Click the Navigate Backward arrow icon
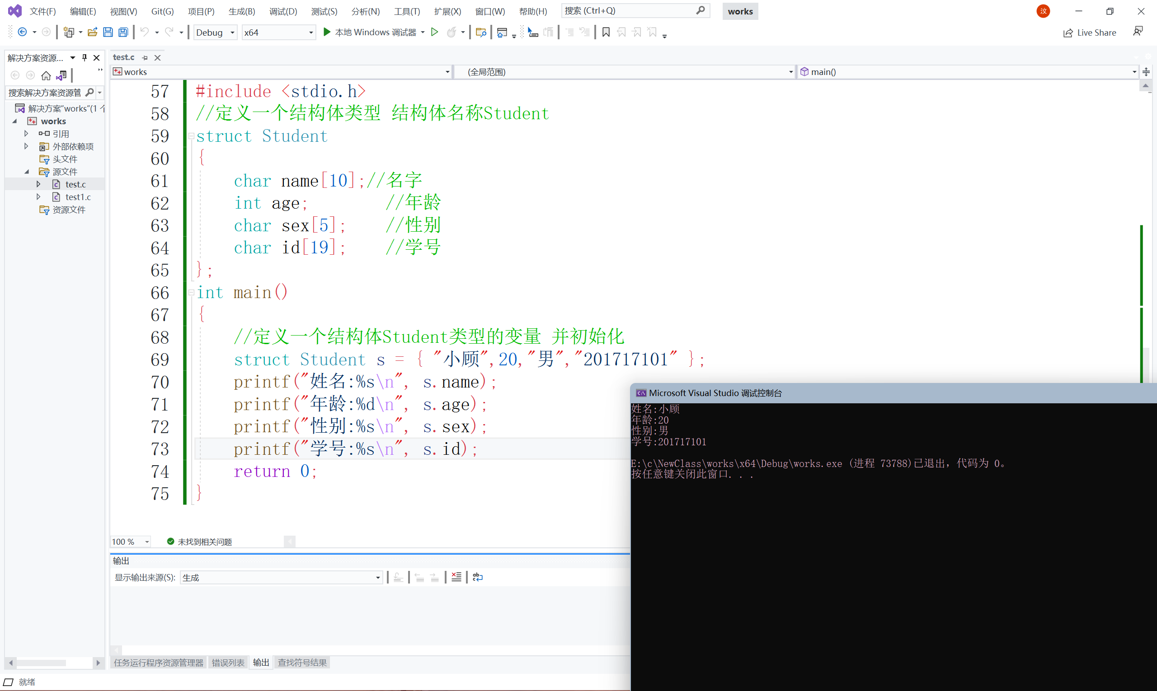1157x691 pixels. pyautogui.click(x=22, y=32)
